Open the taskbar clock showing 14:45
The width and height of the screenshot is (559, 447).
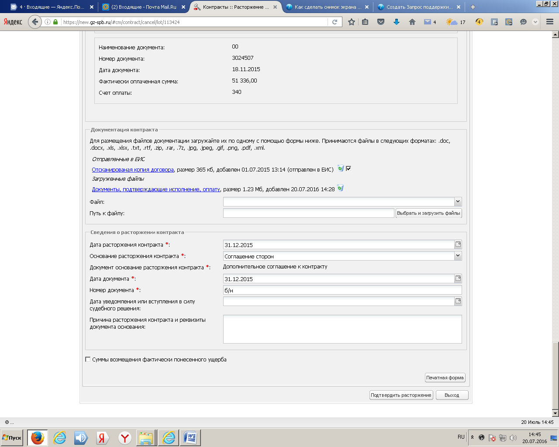(535, 437)
